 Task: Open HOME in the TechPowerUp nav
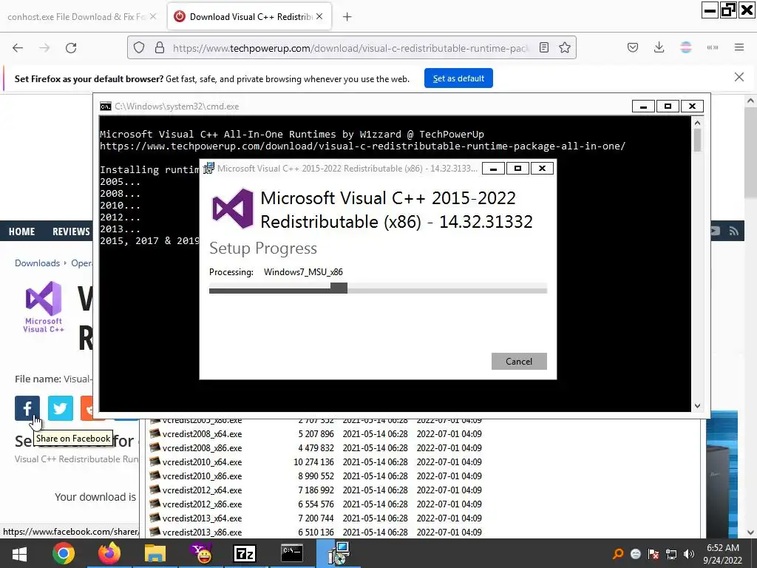pos(21,231)
